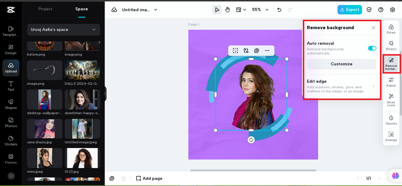Toggle the Auto removal switch

372,48
